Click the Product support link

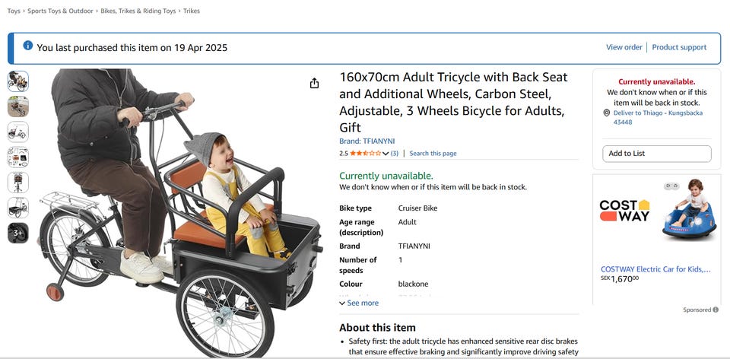click(x=679, y=47)
